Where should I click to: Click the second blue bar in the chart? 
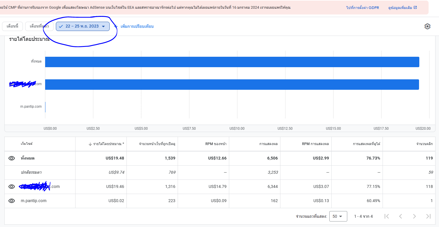[232, 85]
